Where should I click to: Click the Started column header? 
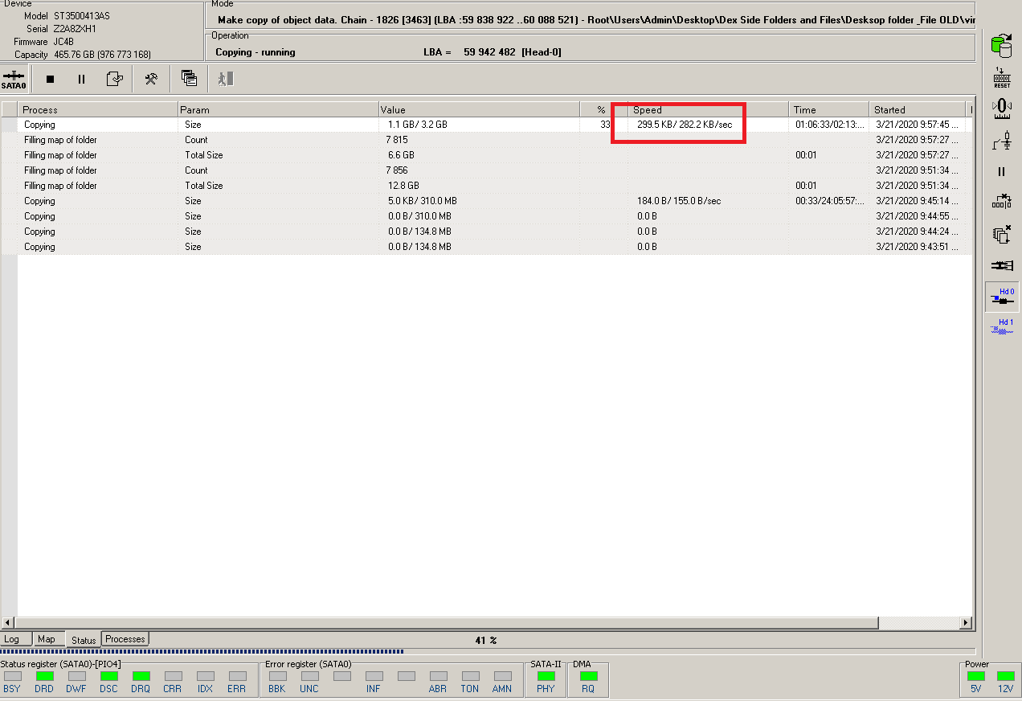[918, 109]
